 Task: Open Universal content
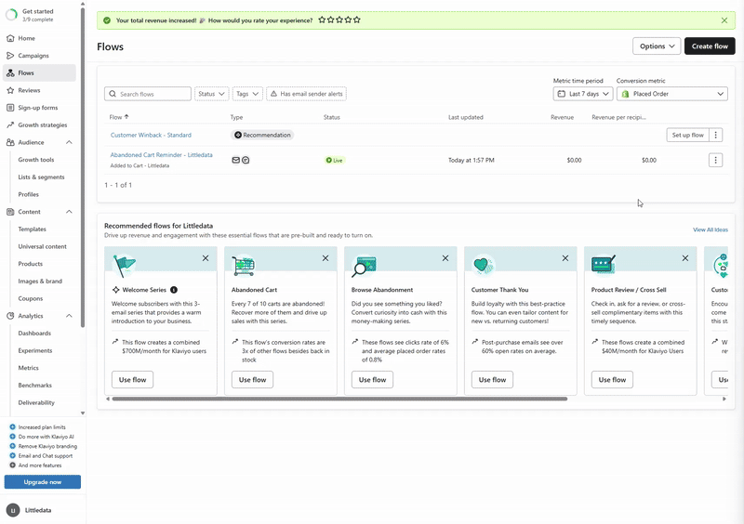42,246
